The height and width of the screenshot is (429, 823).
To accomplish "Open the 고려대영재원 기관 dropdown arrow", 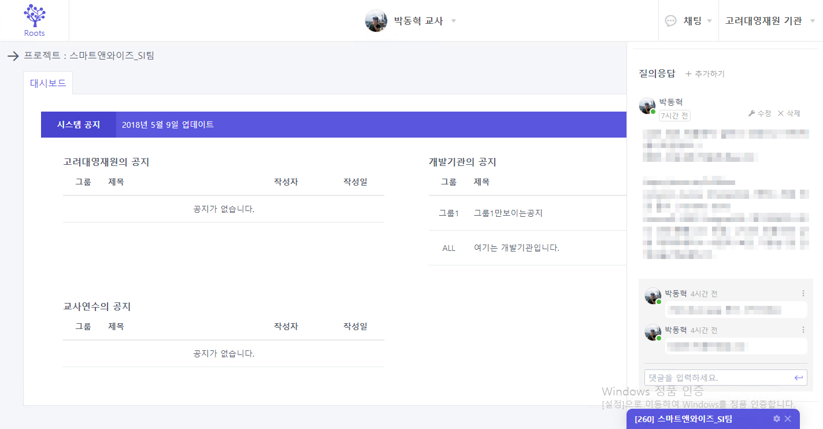I will (813, 21).
